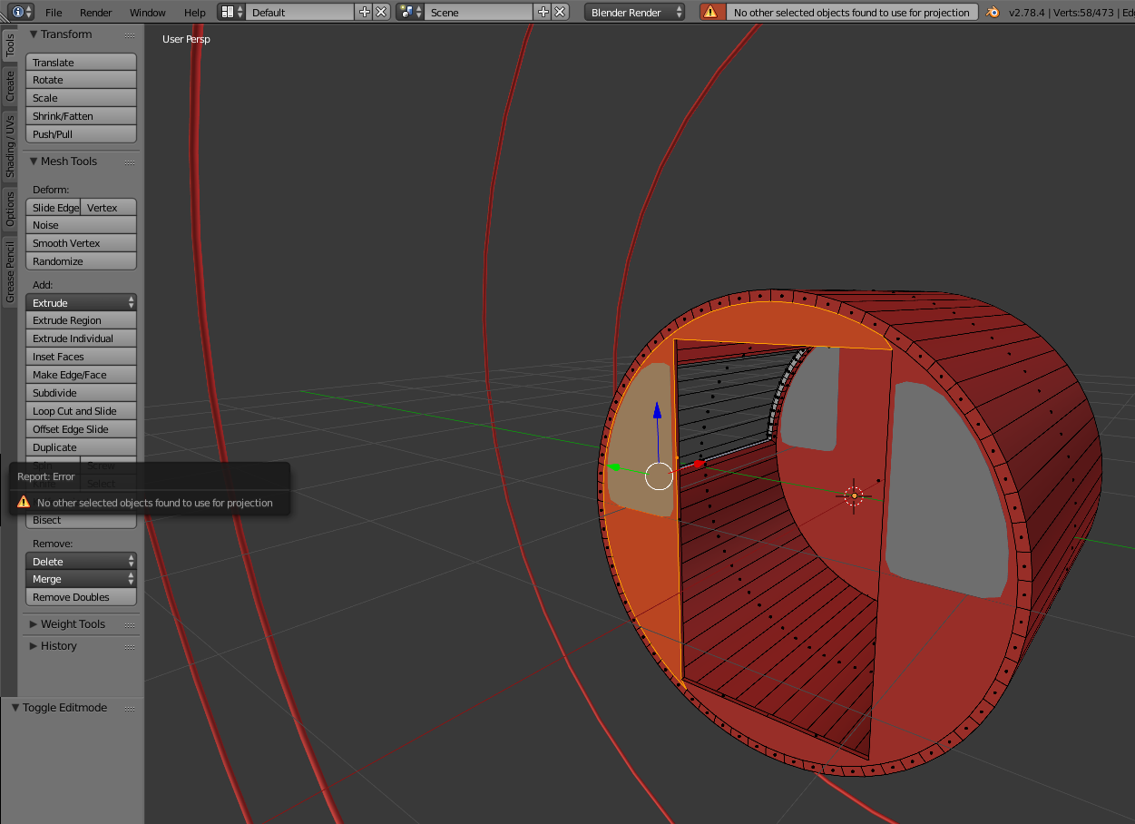This screenshot has width=1135, height=824.
Task: Click the Remove Doubles button
Action: [x=81, y=597]
